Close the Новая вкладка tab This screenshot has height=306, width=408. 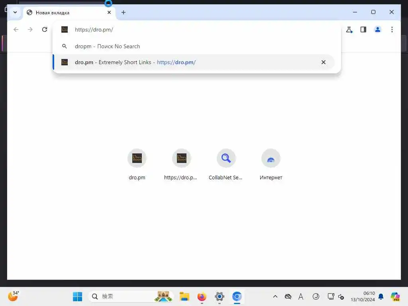(109, 12)
